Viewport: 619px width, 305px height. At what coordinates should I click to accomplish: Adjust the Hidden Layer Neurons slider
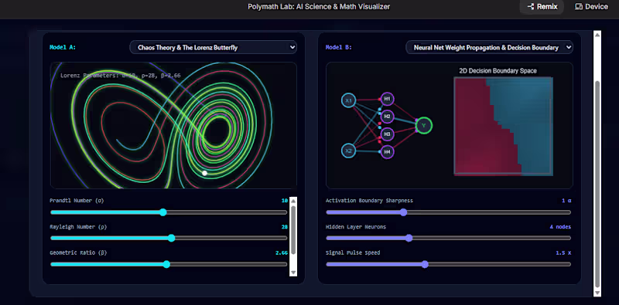click(x=448, y=238)
